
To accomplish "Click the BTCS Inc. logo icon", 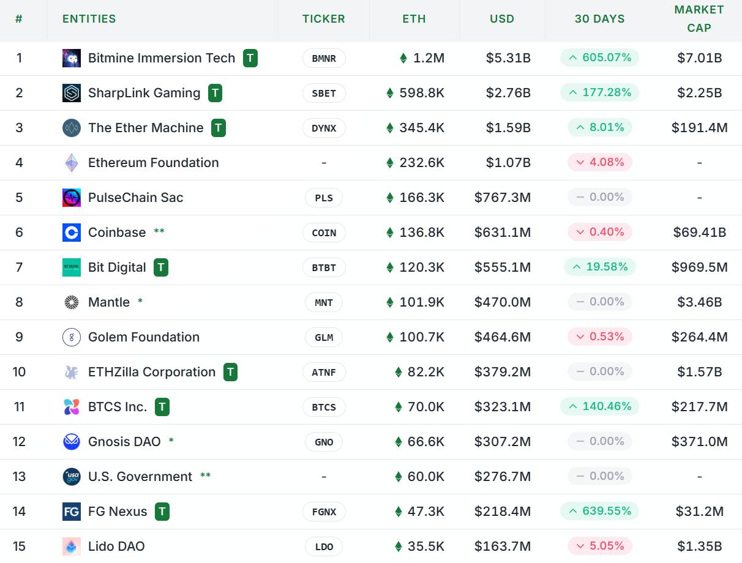I will pos(72,407).
